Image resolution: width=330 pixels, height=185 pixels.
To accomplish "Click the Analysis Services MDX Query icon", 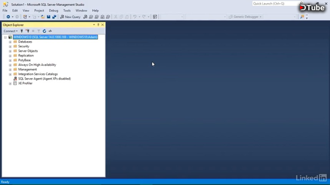I will click(91, 17).
